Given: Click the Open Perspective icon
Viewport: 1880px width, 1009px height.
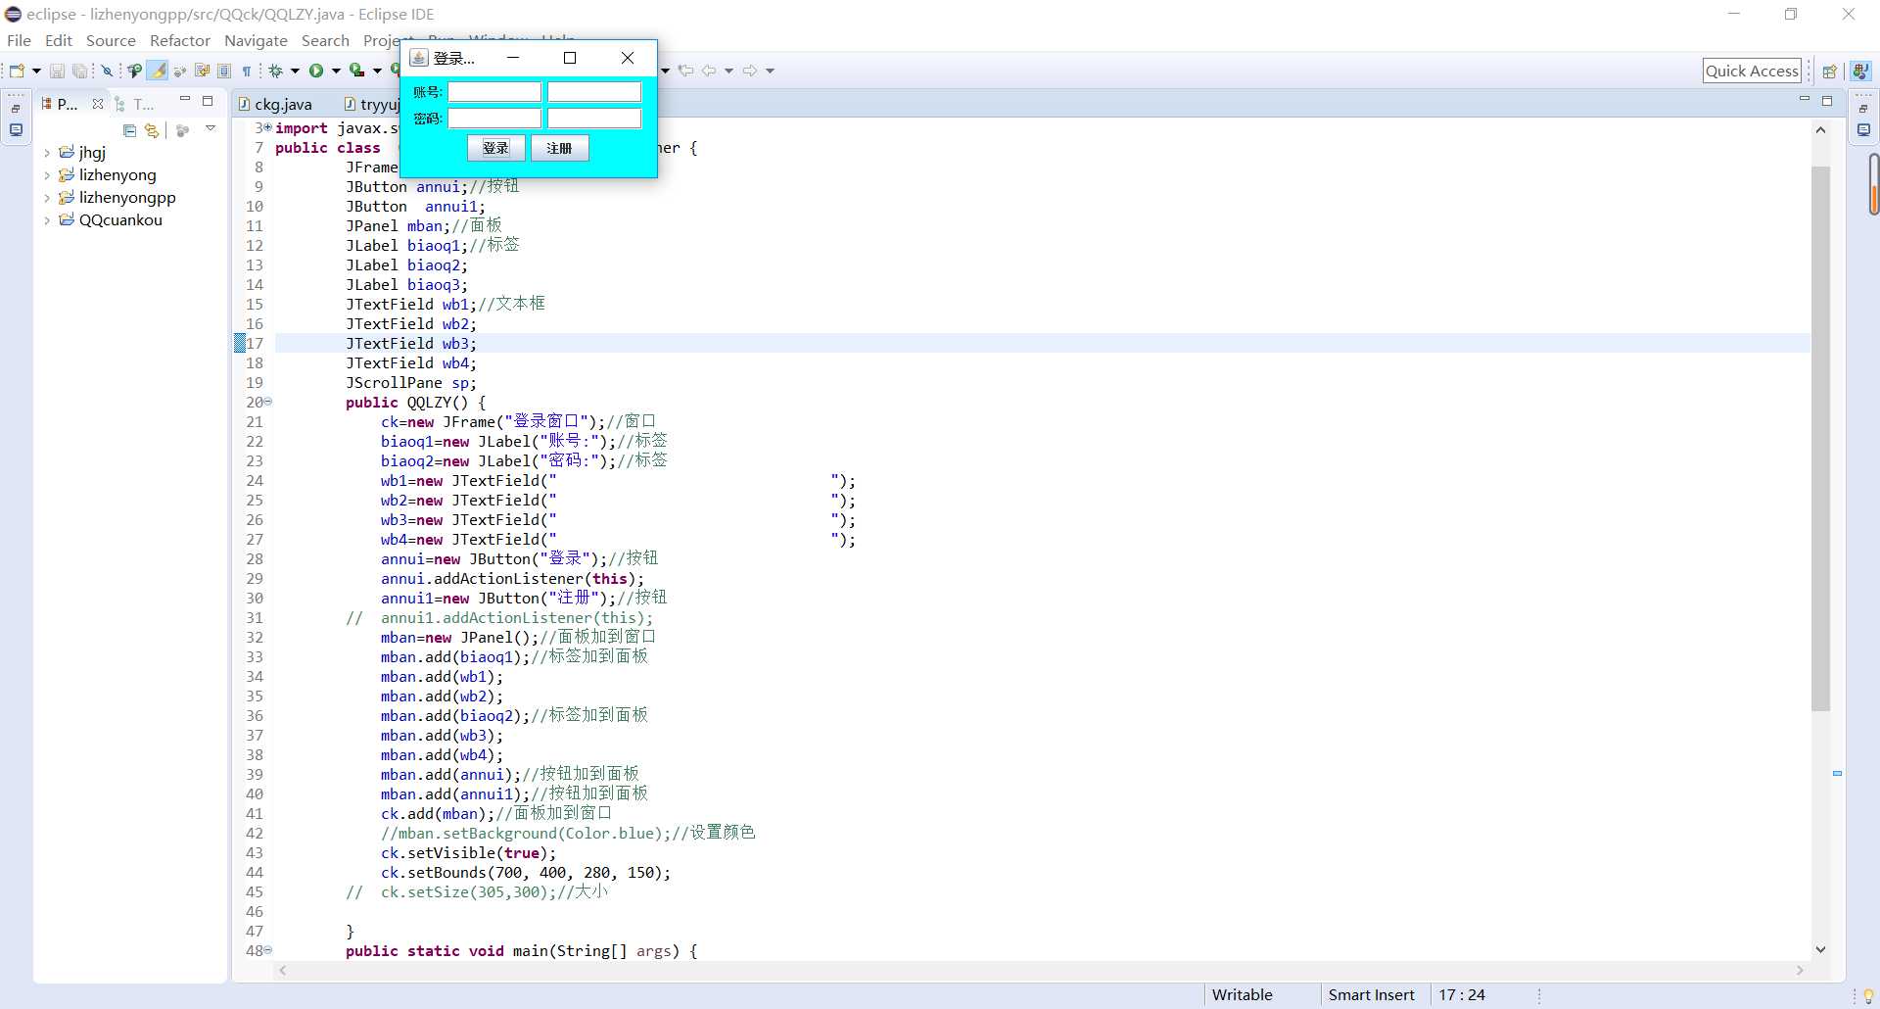Looking at the screenshot, I should point(1829,71).
